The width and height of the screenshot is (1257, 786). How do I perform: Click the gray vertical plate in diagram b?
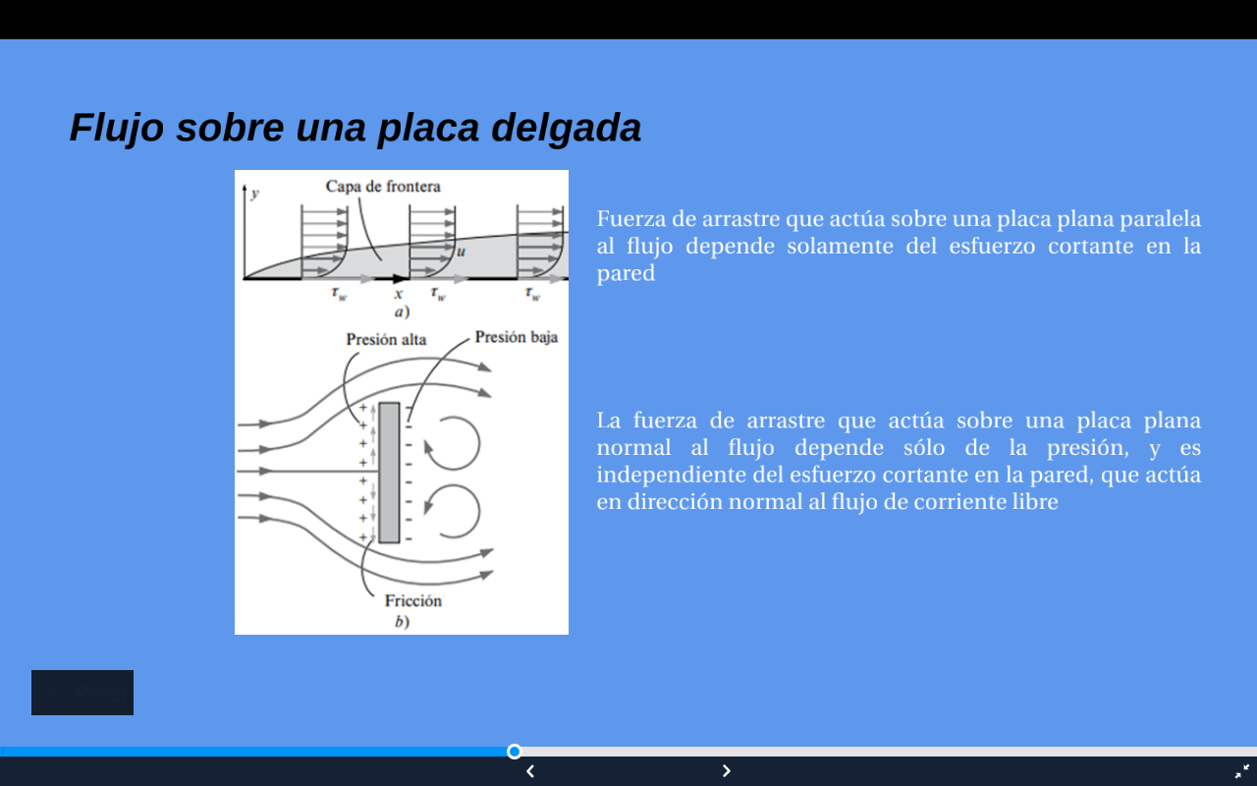(x=389, y=473)
